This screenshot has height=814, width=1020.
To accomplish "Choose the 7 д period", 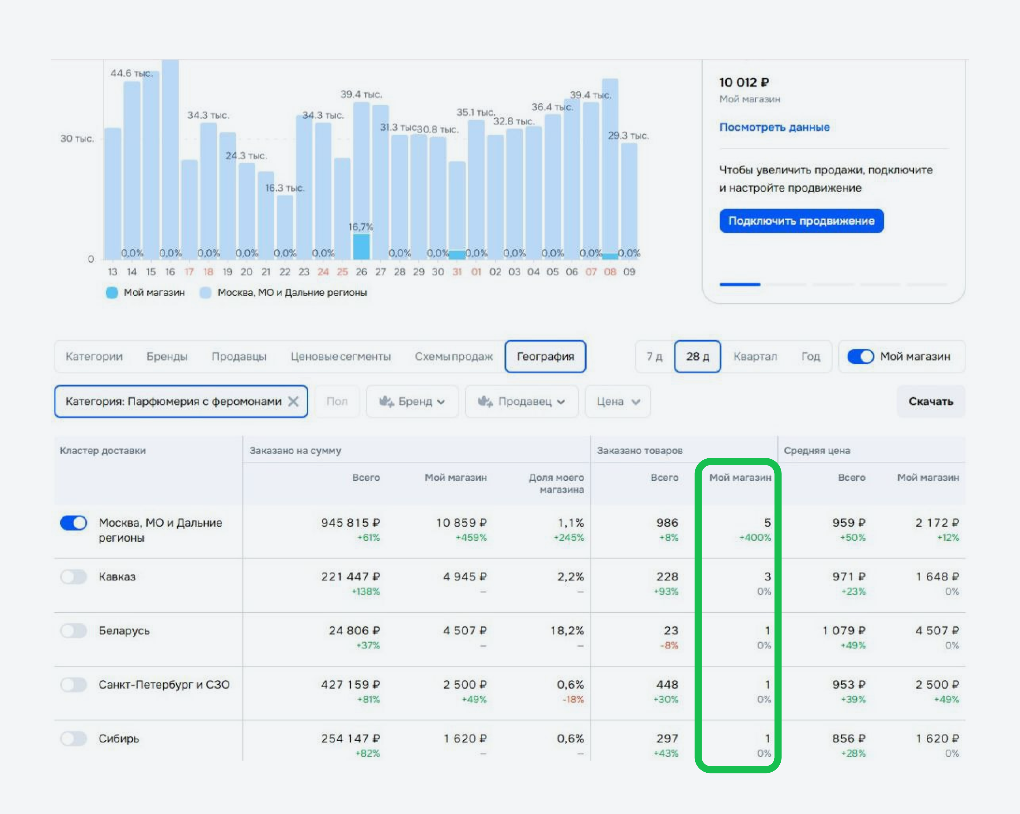I will tap(654, 357).
